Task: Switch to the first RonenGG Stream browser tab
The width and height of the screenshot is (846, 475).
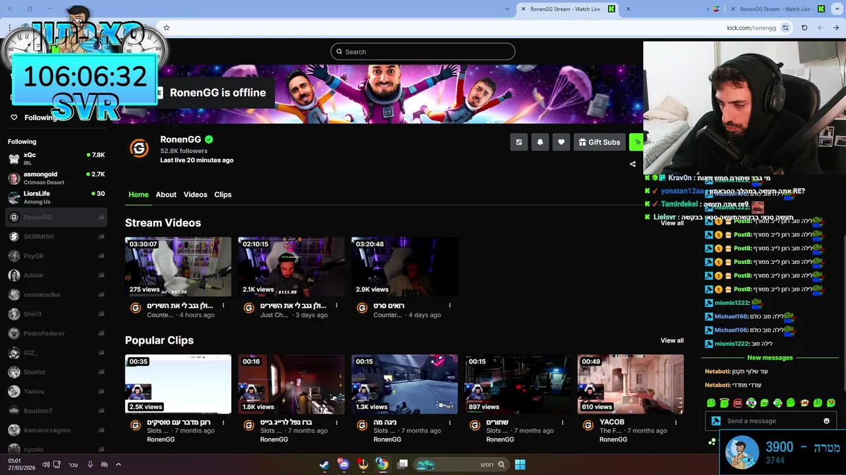Action: click(565, 9)
